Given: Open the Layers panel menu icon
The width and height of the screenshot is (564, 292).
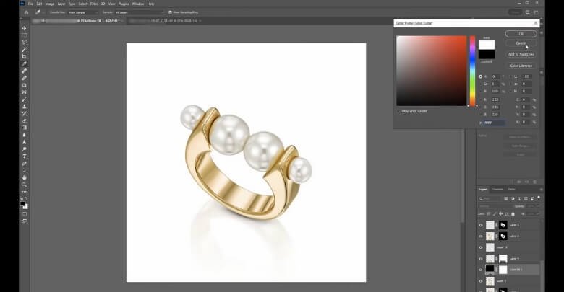Looking at the screenshot, I should [x=541, y=190].
